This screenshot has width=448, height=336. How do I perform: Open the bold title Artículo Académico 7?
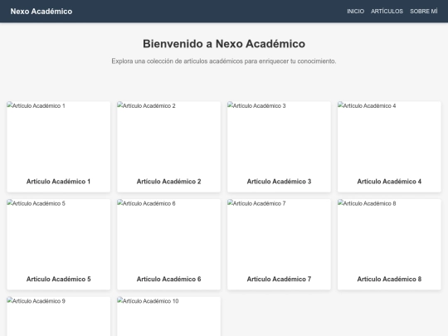tap(279, 279)
